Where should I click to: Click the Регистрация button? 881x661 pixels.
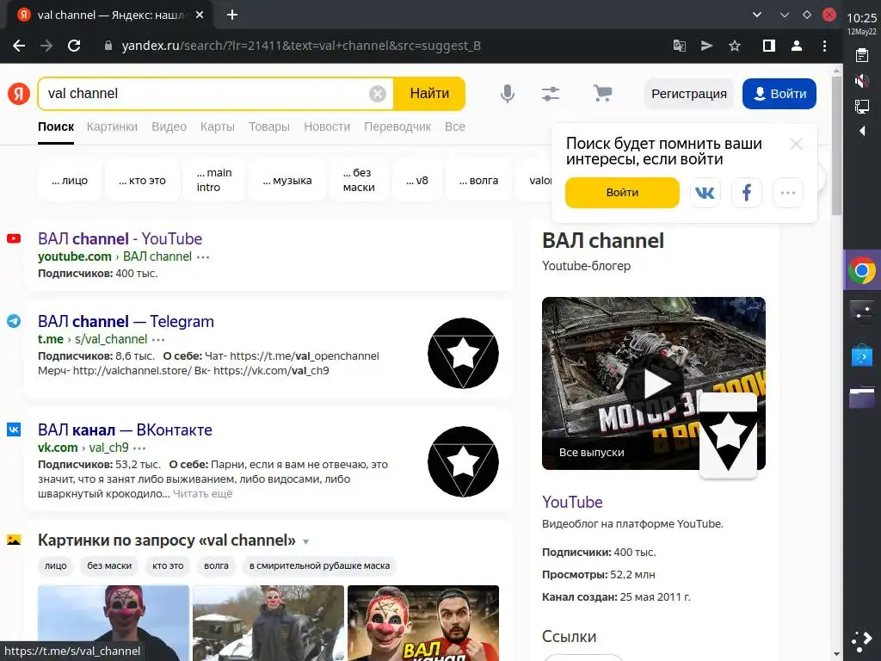pos(689,94)
